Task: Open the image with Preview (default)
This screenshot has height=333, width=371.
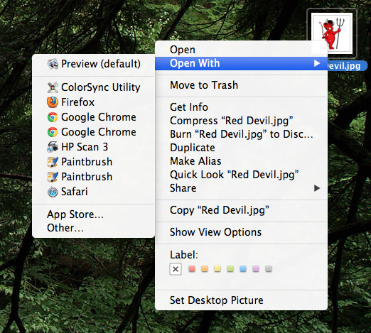Action: click(x=94, y=64)
